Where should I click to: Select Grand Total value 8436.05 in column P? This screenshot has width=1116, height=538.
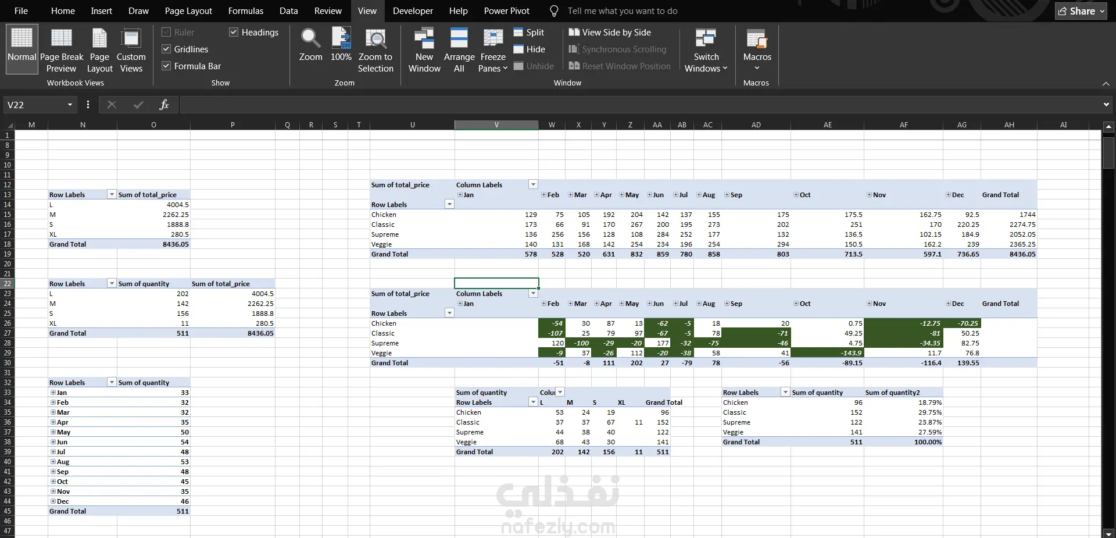[x=233, y=333]
